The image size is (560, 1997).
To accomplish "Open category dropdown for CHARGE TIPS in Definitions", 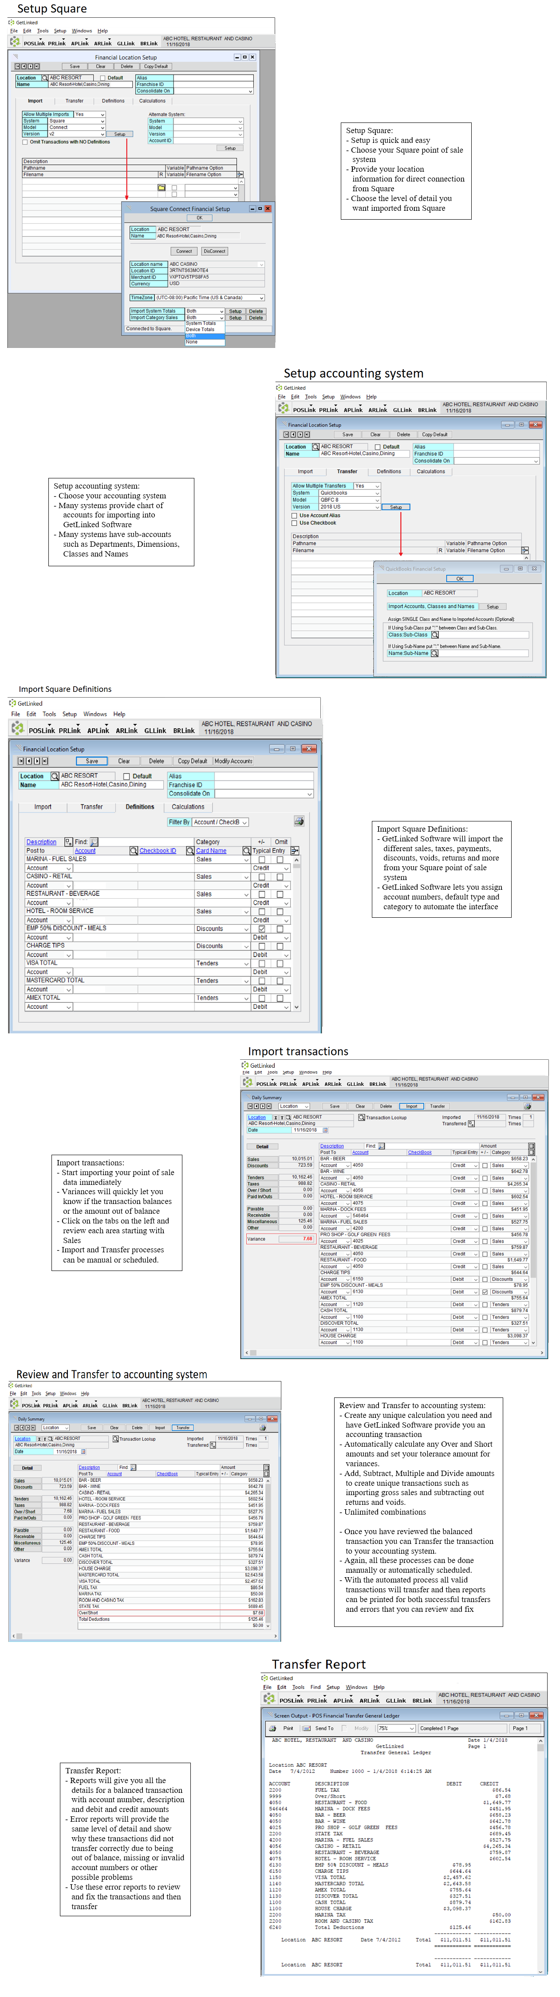I will click(x=247, y=947).
